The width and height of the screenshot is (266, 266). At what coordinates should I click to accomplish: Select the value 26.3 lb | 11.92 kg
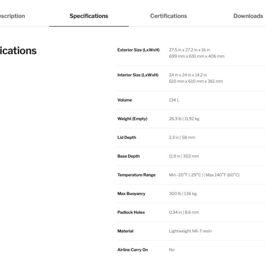click(x=184, y=119)
